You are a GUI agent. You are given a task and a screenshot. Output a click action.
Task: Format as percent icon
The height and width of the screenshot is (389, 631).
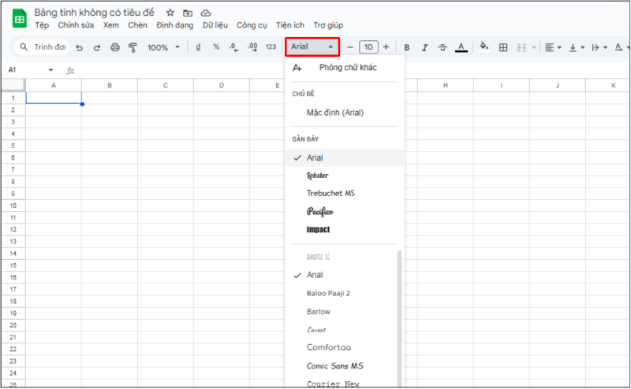(216, 47)
